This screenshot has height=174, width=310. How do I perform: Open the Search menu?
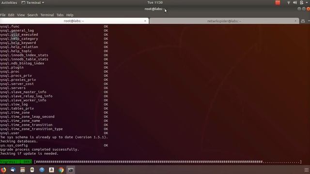32,15
